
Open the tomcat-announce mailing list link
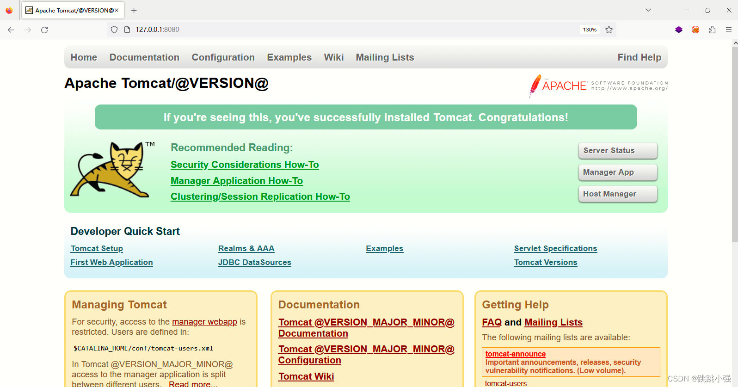(x=516, y=354)
